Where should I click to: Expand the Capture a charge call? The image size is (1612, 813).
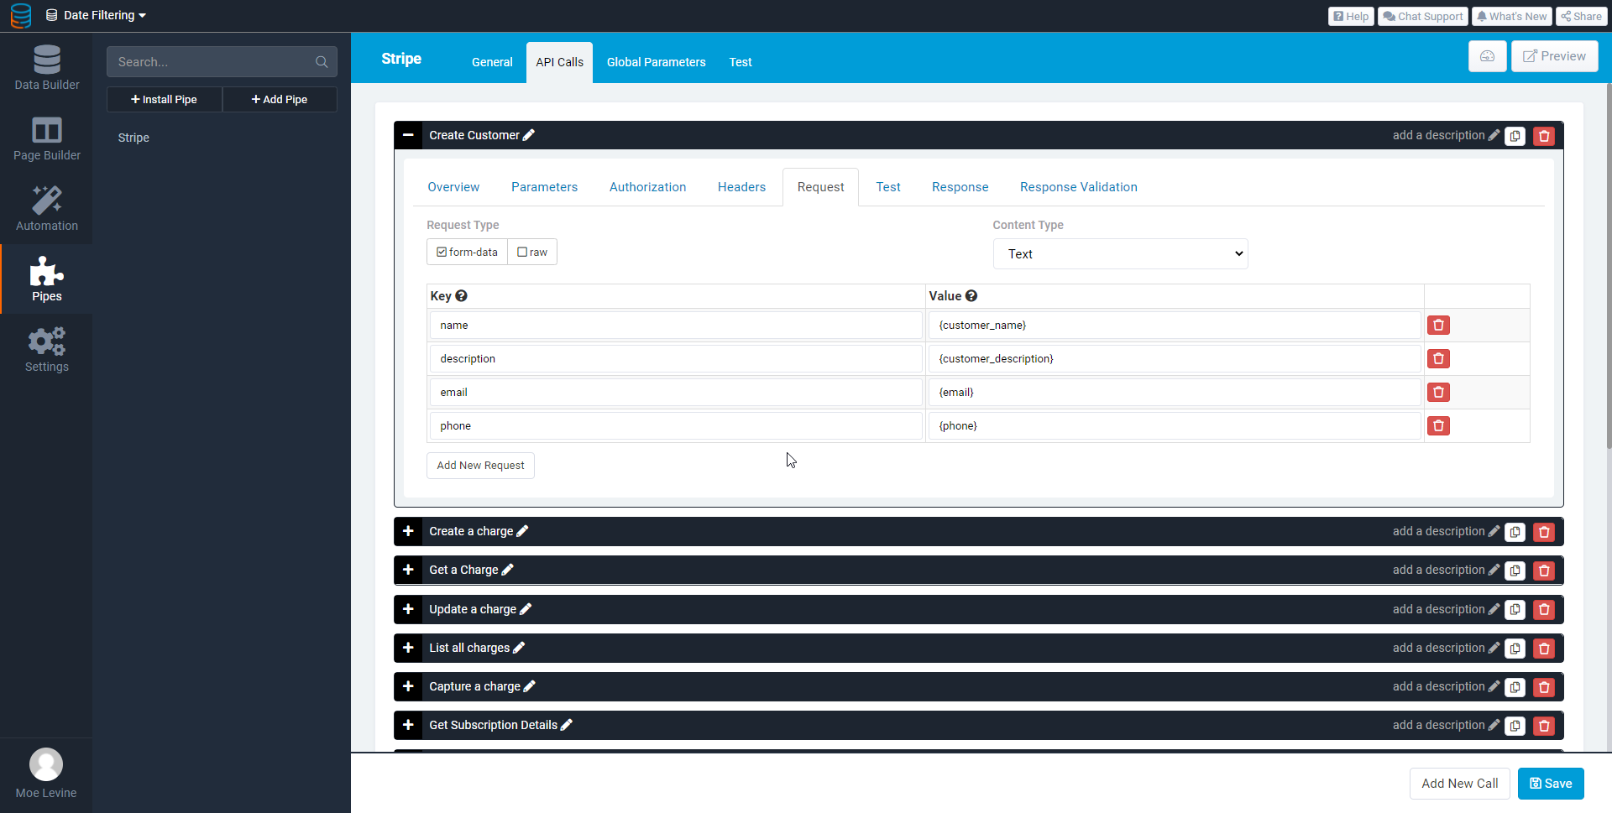click(408, 686)
